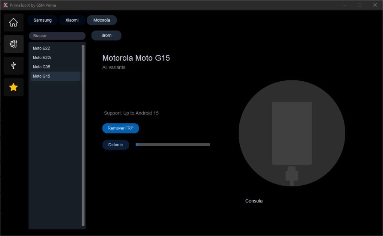Click the Detener button to stop
Screen dimensions: 383x236
(116, 145)
